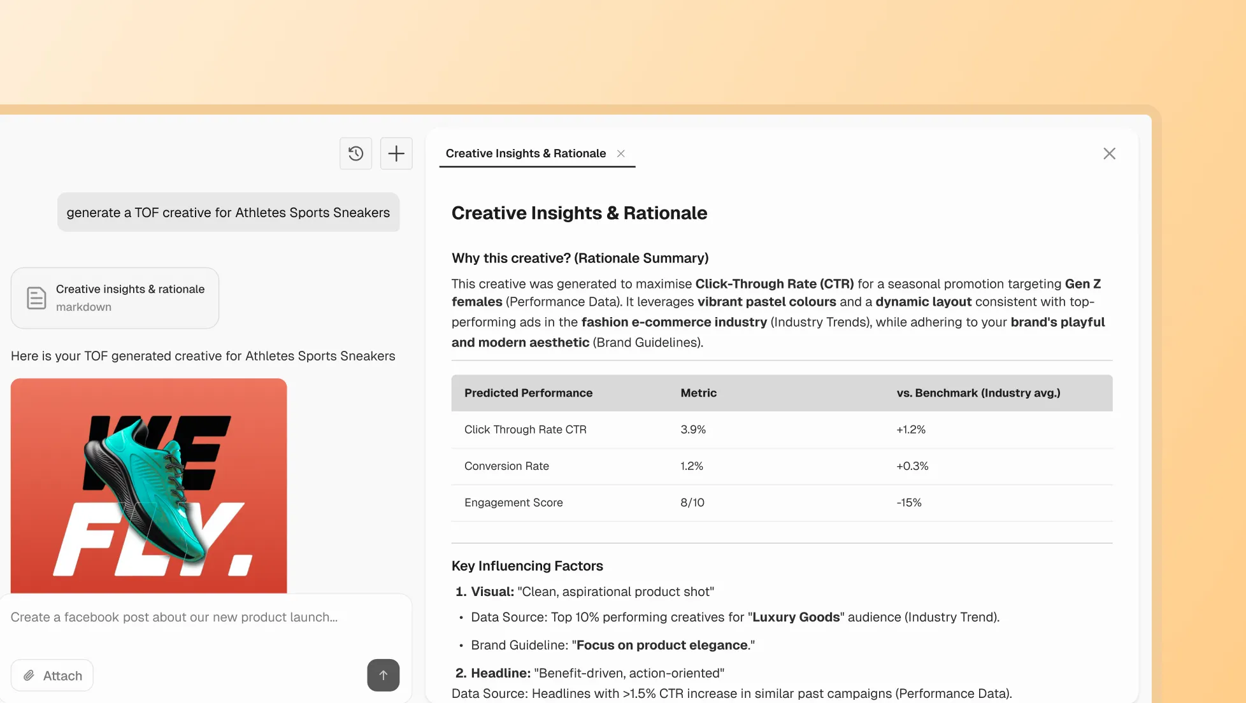This screenshot has width=1246, height=703.
Task: Select the Click Through Rate CTR row label
Action: click(x=526, y=429)
